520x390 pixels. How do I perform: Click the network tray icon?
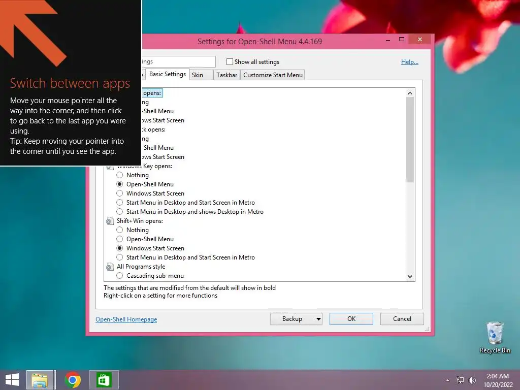[460, 380]
